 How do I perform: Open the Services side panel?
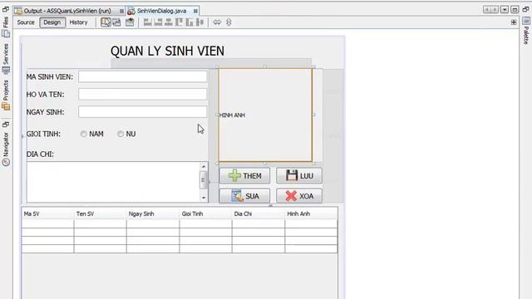(x=6, y=59)
